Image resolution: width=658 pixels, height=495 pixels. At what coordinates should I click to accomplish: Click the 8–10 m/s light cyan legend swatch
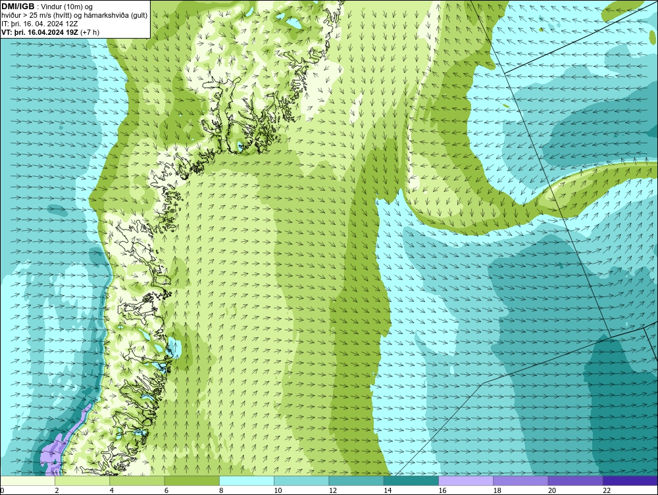point(247,481)
